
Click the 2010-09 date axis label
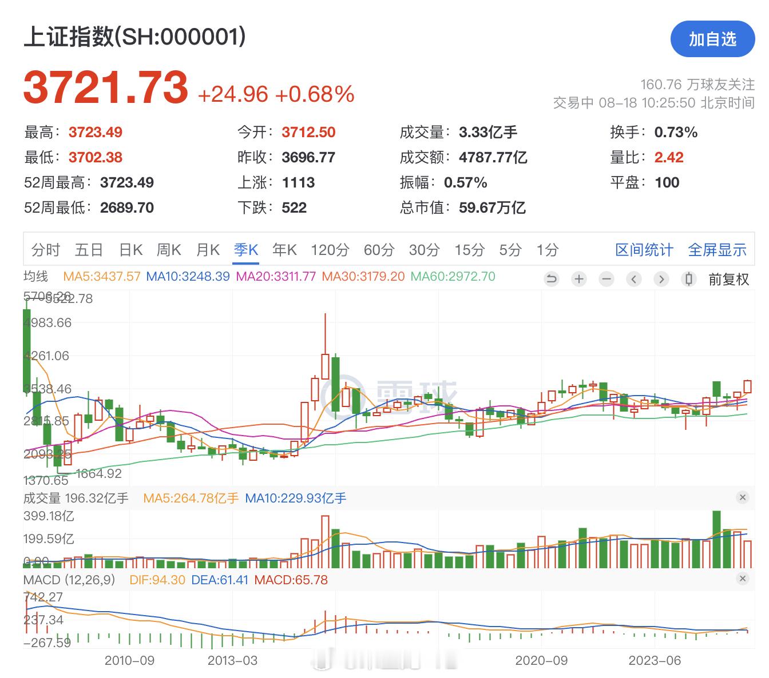click(x=129, y=661)
